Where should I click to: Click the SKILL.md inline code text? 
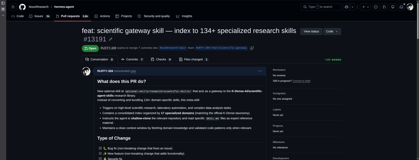(x=212, y=118)
